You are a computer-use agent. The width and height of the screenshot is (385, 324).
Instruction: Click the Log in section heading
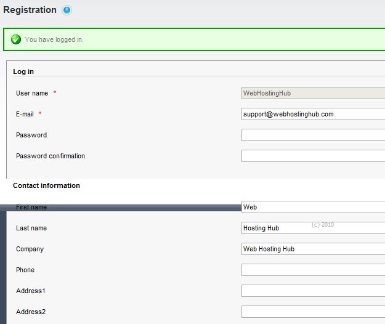(23, 71)
